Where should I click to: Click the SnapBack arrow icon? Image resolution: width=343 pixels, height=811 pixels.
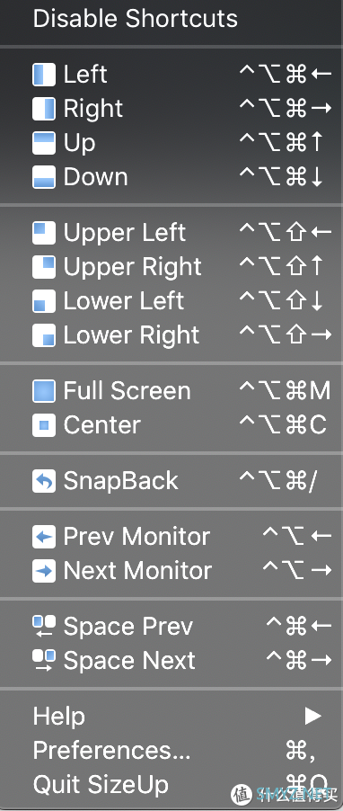(x=44, y=481)
